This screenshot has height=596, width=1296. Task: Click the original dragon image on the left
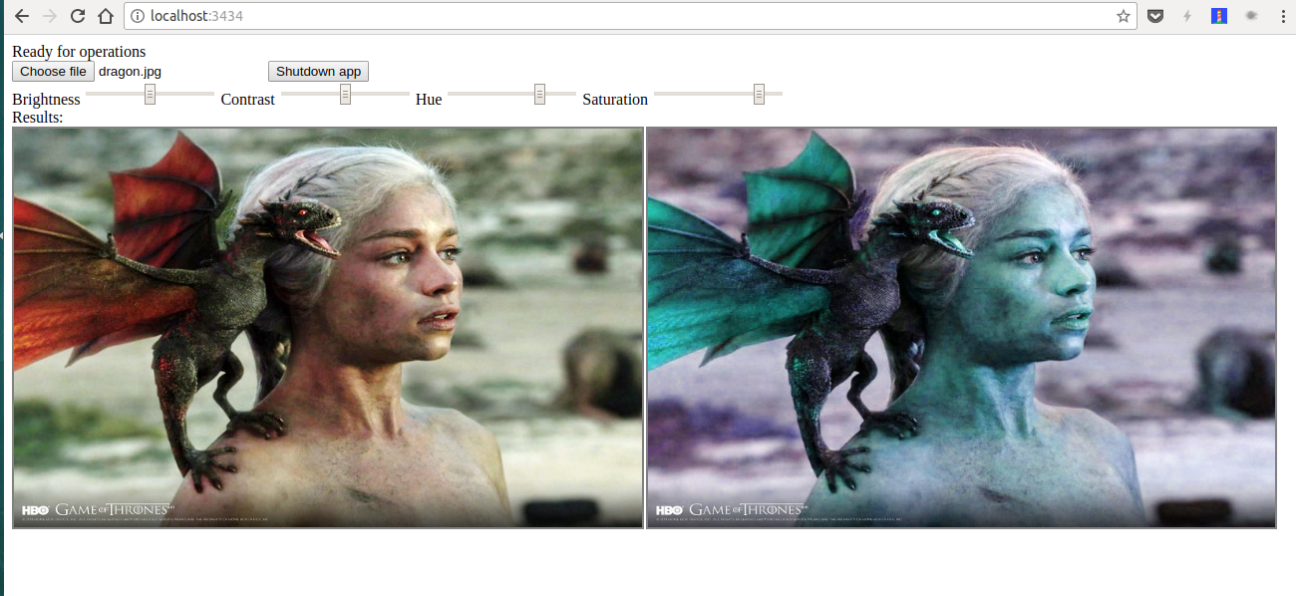(x=328, y=328)
